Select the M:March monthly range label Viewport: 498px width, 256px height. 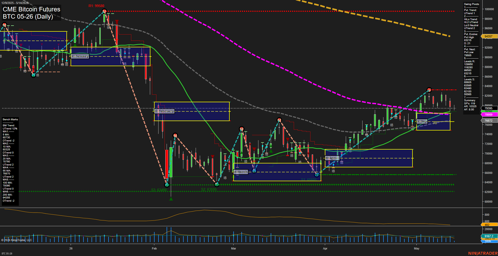click(x=241, y=172)
